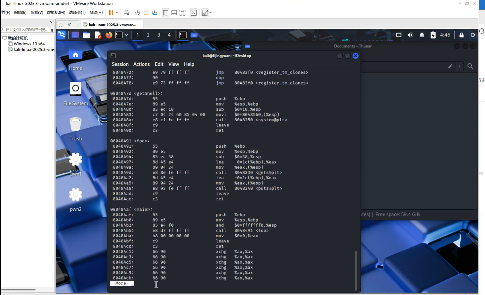This screenshot has height=295, width=485.
Task: Open the terminal Help menu
Action: [x=189, y=64]
